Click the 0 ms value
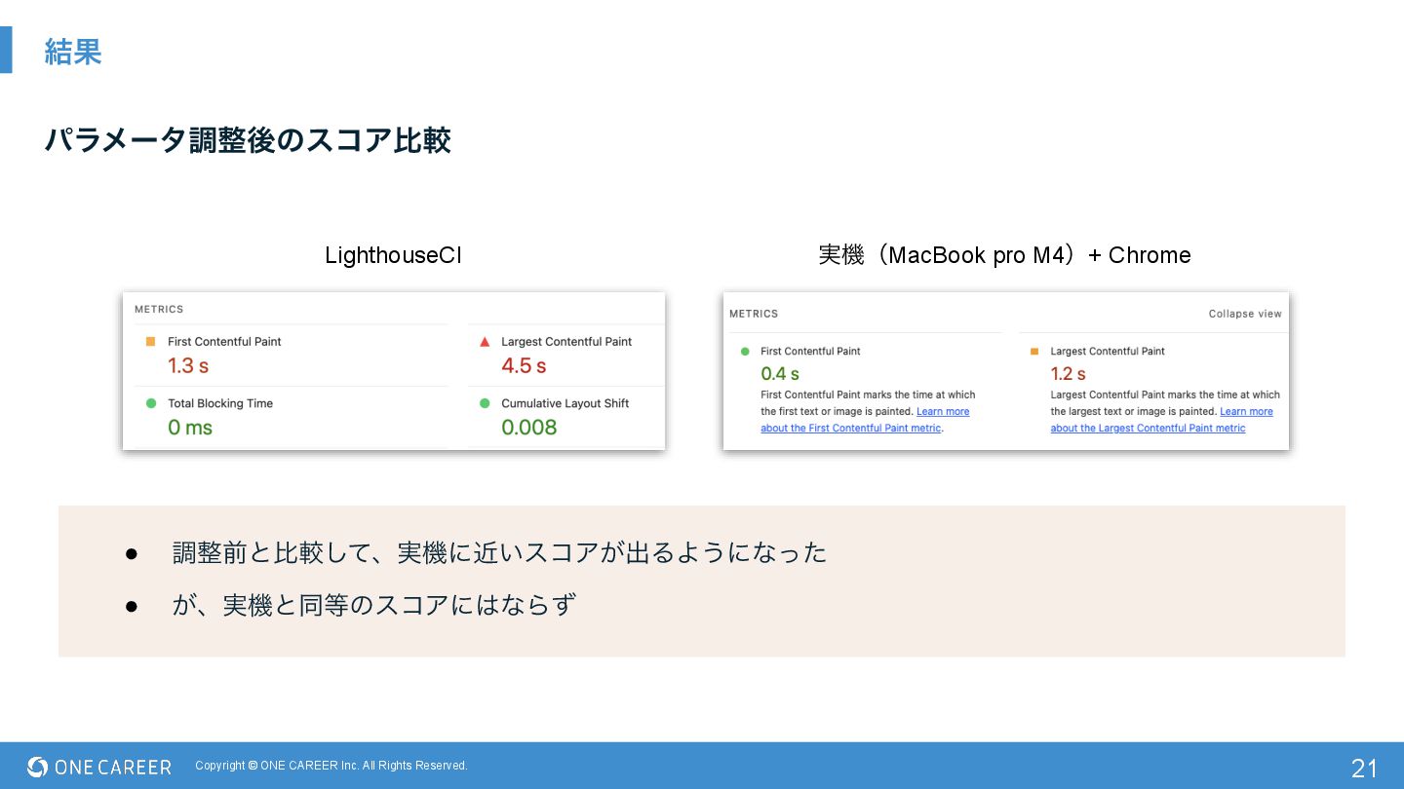 point(190,428)
